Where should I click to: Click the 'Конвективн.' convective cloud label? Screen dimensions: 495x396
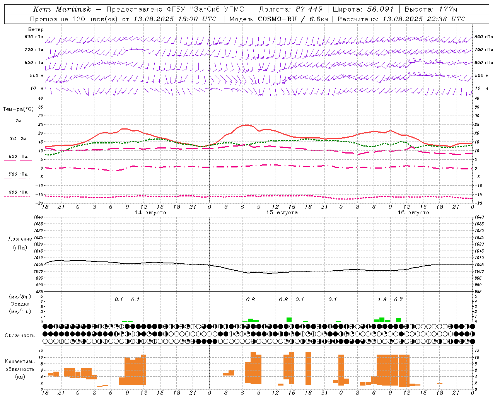tap(20, 362)
